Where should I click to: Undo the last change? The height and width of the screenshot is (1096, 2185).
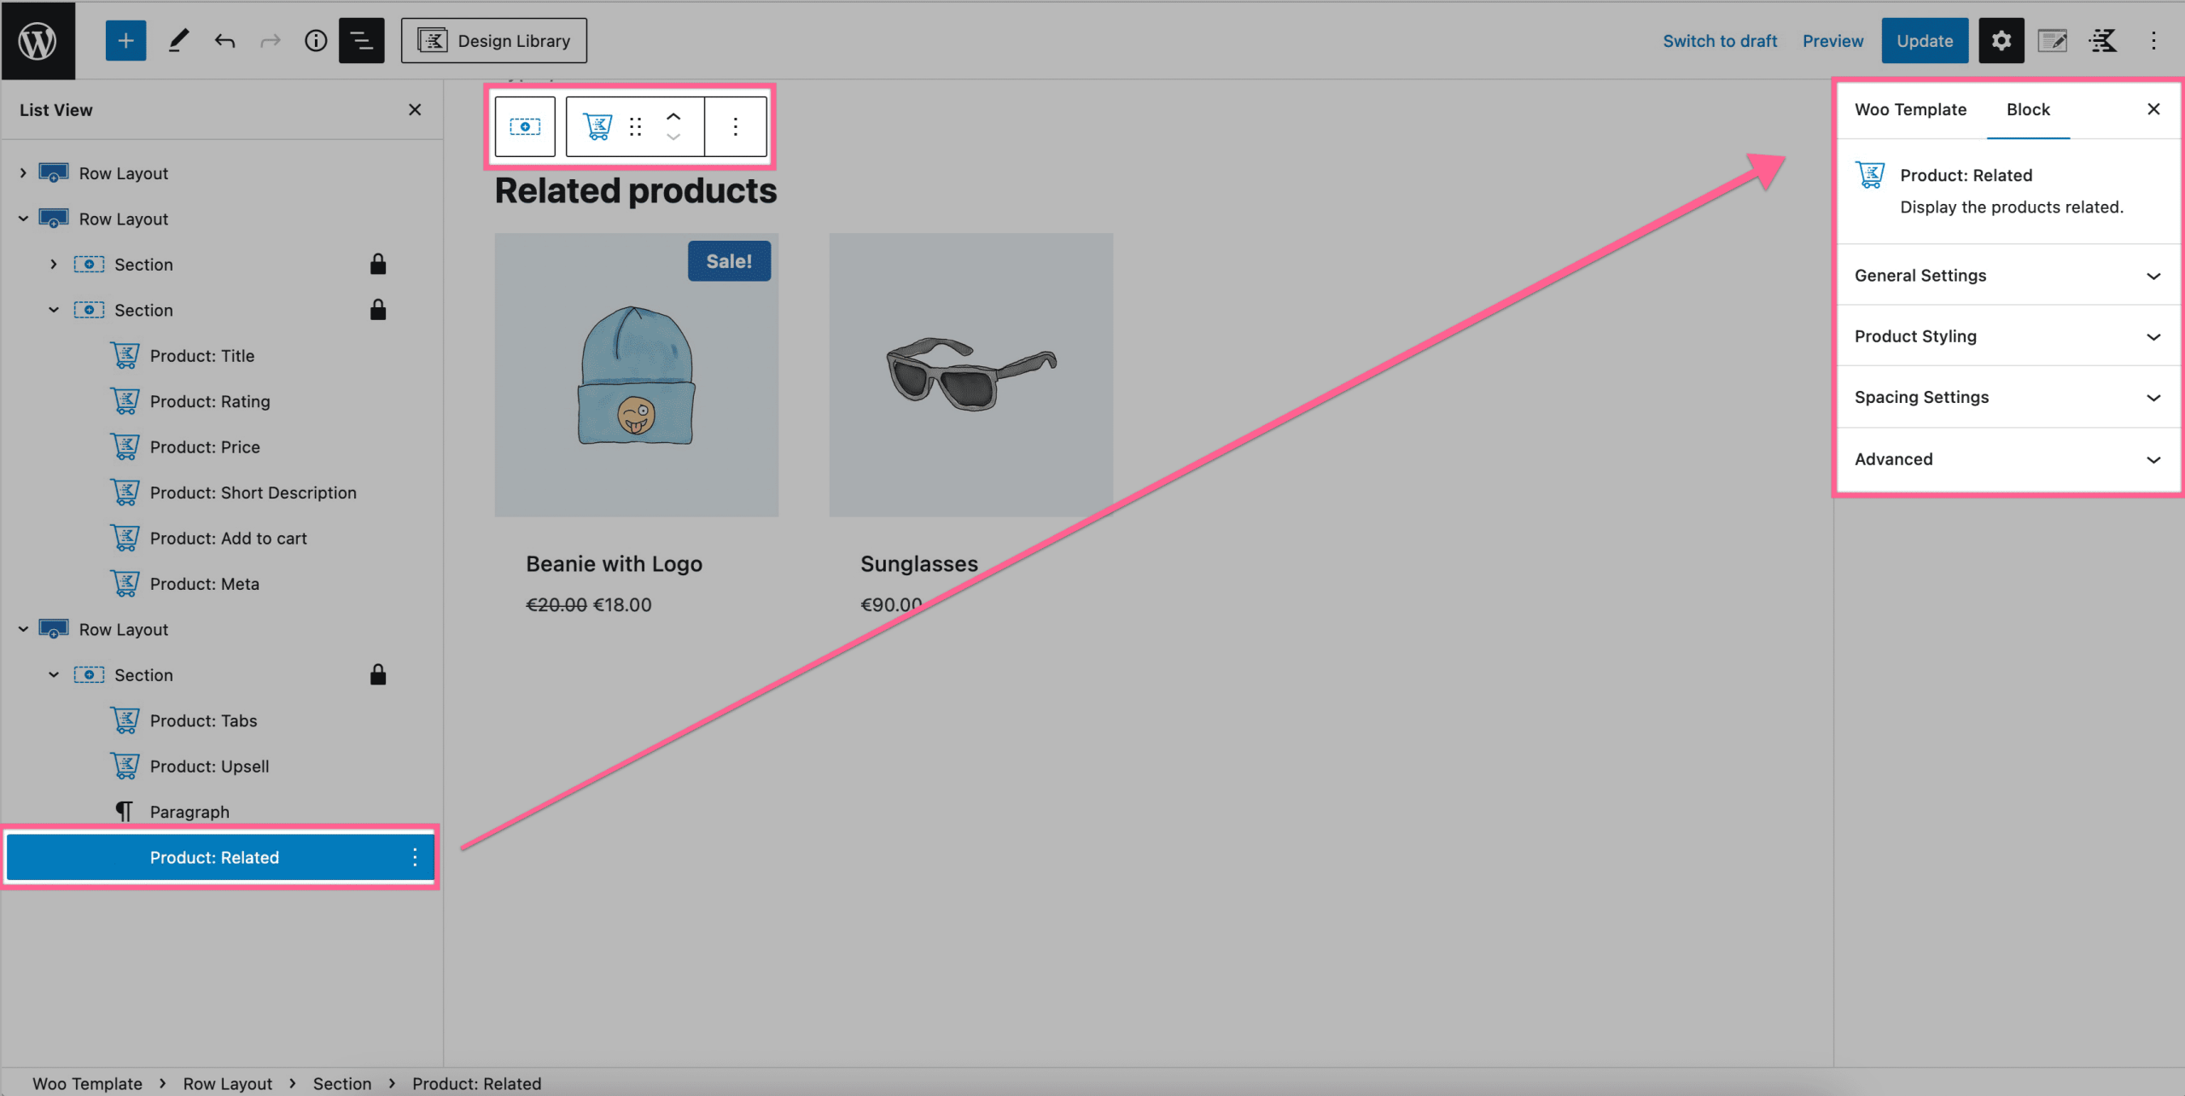[224, 40]
